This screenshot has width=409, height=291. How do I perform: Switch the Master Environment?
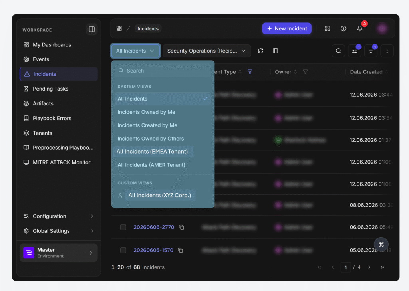[x=59, y=253]
